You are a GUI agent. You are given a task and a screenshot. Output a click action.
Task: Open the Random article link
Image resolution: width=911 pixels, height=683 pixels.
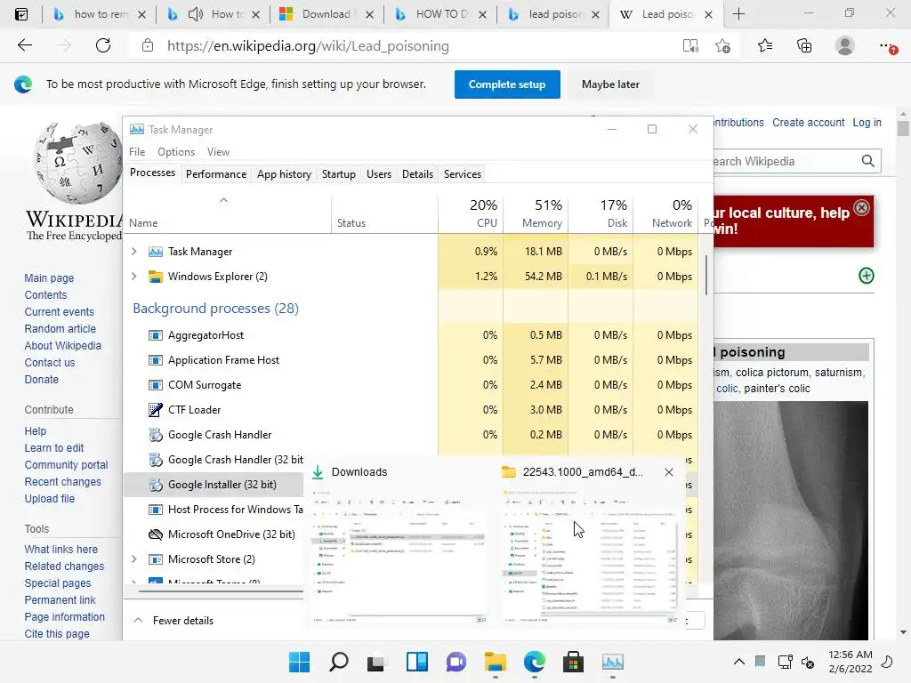pos(60,329)
